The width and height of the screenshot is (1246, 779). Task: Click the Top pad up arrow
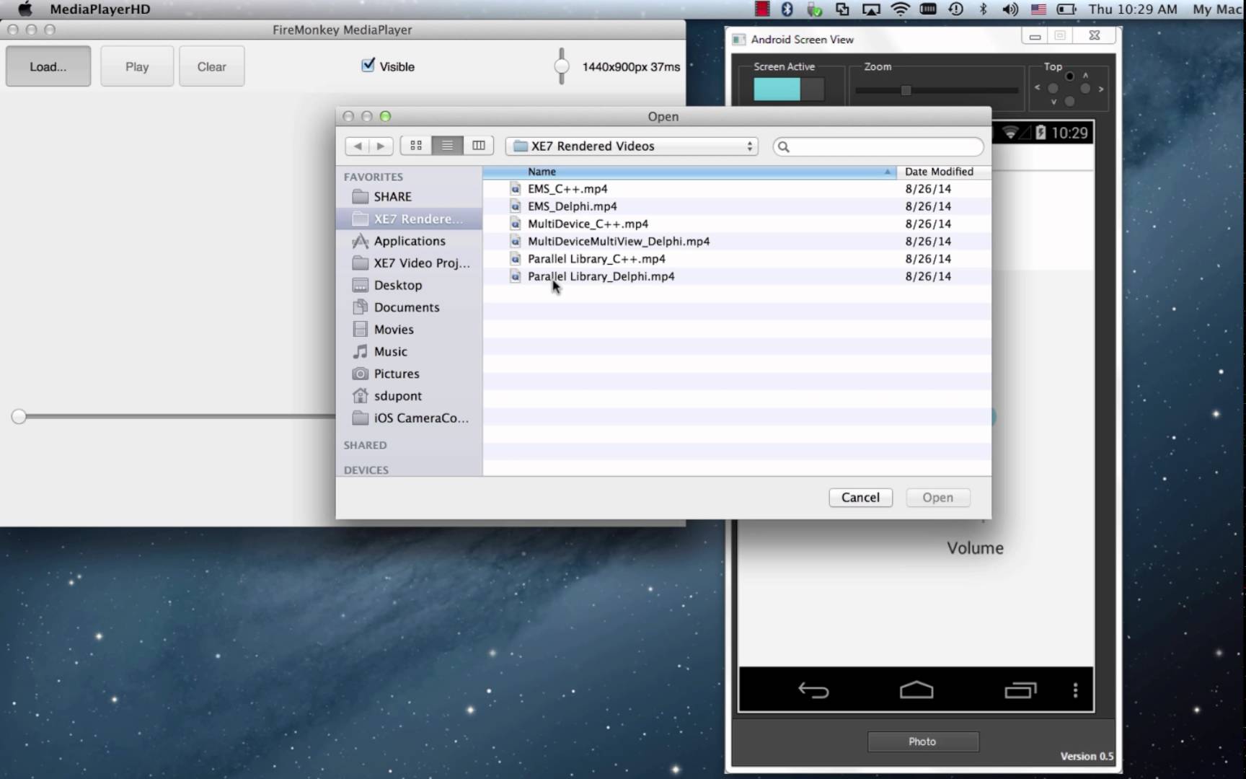tap(1085, 75)
